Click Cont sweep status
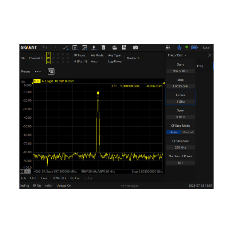This screenshot has width=233, height=233. point(44,178)
